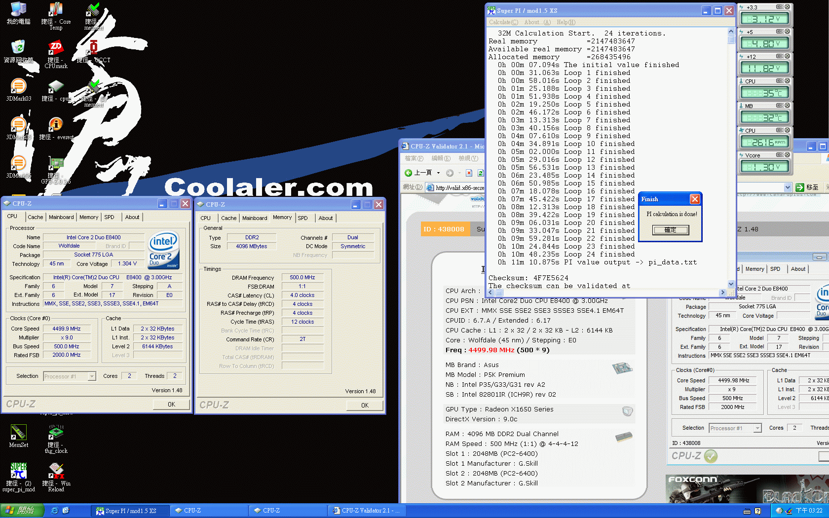
Task: Open the About tab in second CPU-Z window
Action: (x=325, y=218)
